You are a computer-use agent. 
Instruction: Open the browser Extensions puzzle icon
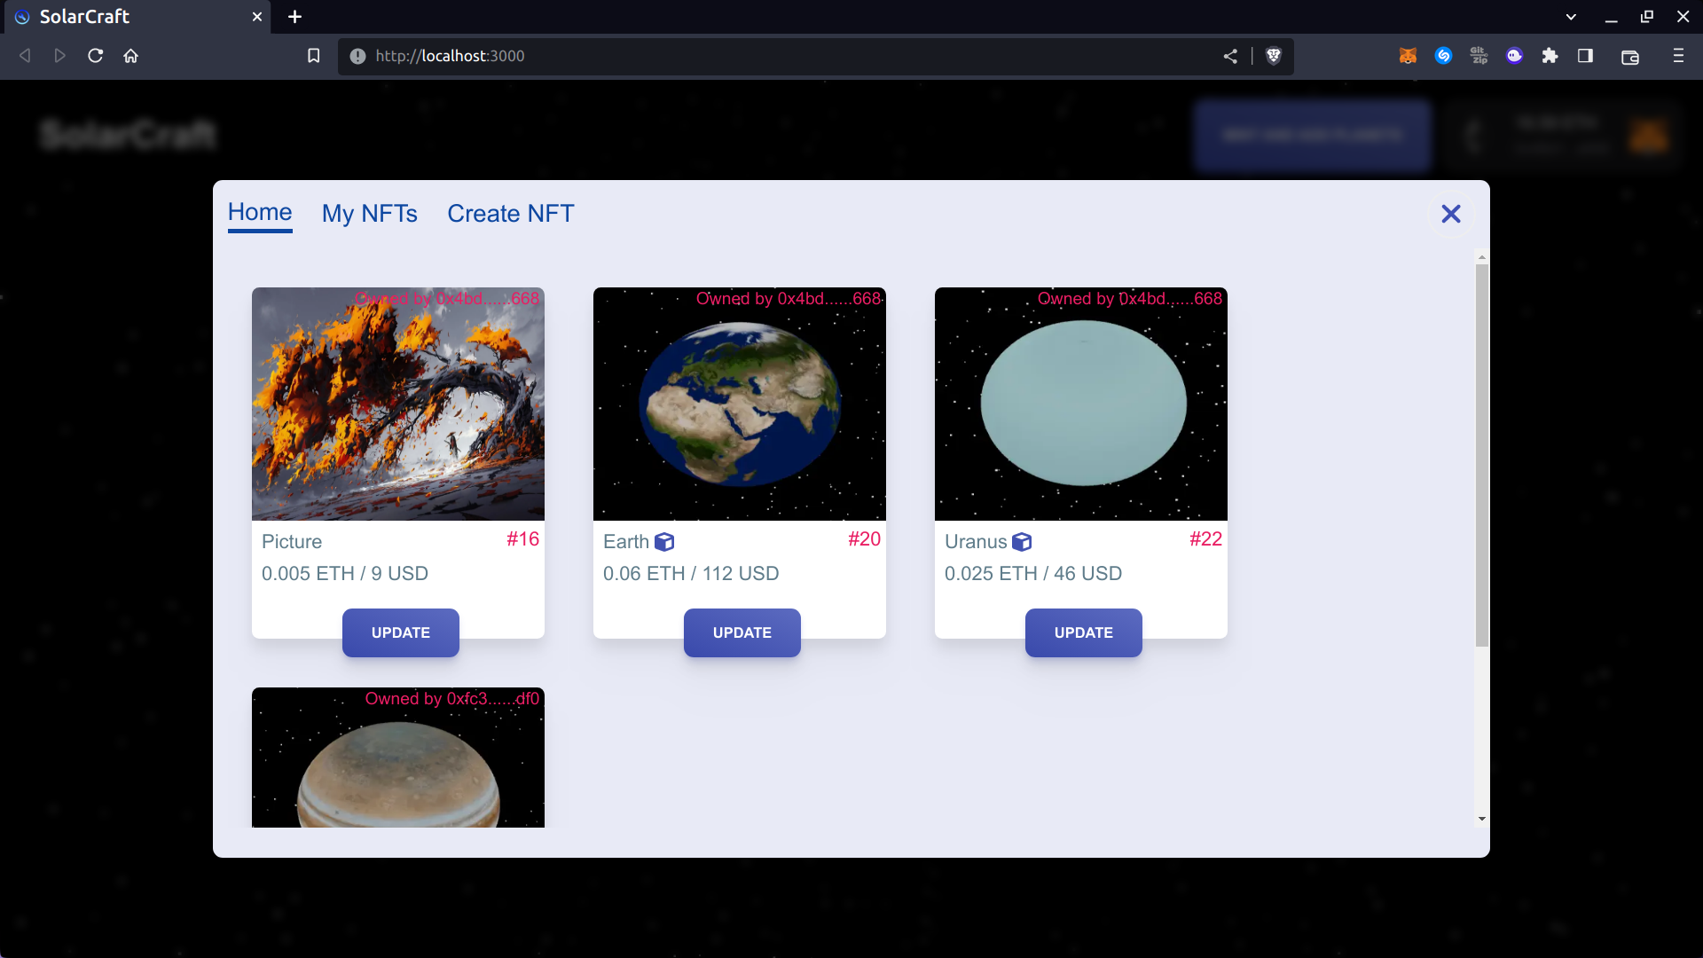point(1550,56)
